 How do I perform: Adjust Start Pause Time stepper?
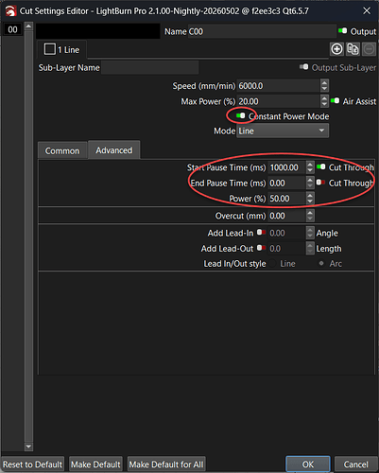point(310,167)
